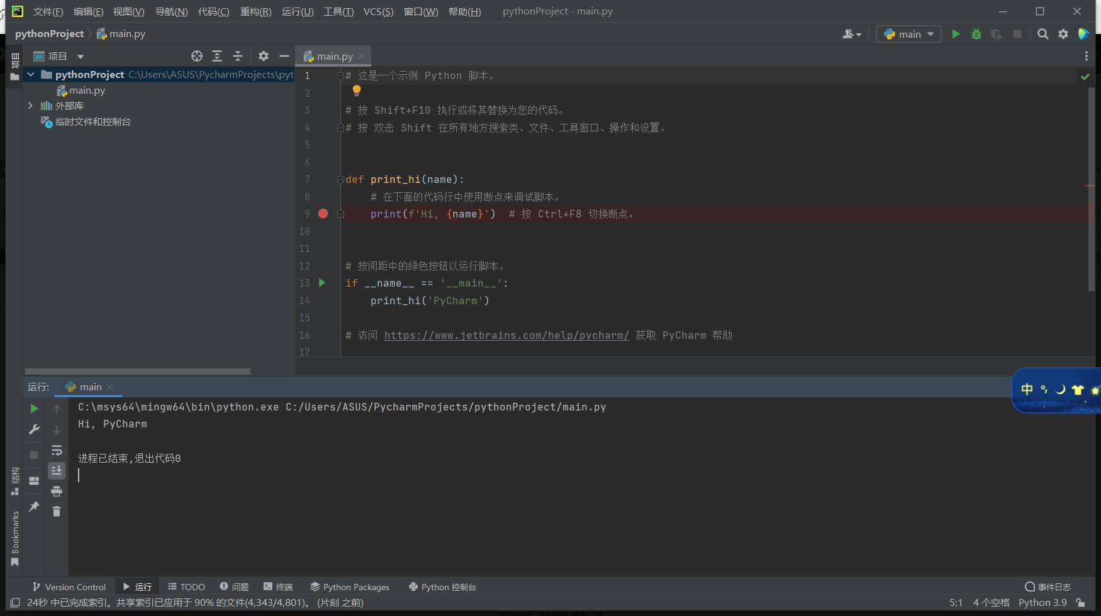Viewport: 1101px width, 616px height.
Task: Open the VCS(S) menu
Action: tap(379, 11)
